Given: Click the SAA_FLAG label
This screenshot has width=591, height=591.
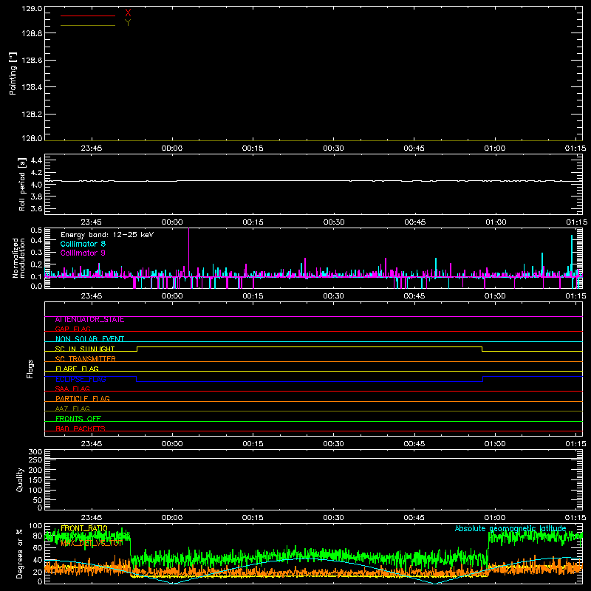Looking at the screenshot, I should tap(72, 389).
